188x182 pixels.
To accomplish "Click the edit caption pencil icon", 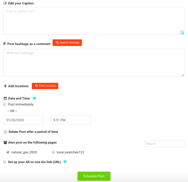I will tap(5, 3).
